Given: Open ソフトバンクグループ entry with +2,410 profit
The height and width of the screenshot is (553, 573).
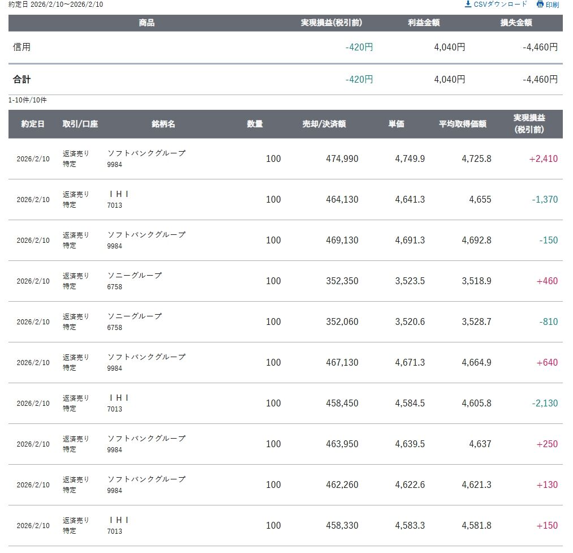Looking at the screenshot, I should click(x=147, y=153).
